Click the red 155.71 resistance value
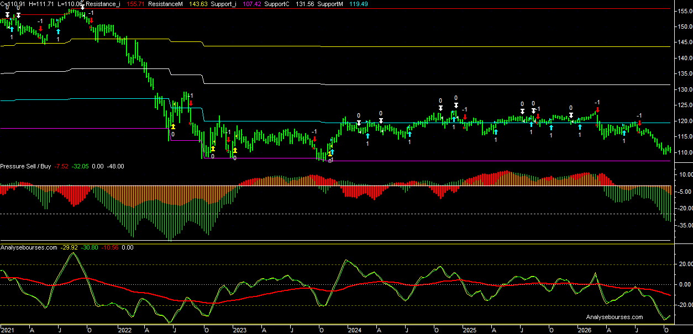This screenshot has width=693, height=334. (136, 4)
